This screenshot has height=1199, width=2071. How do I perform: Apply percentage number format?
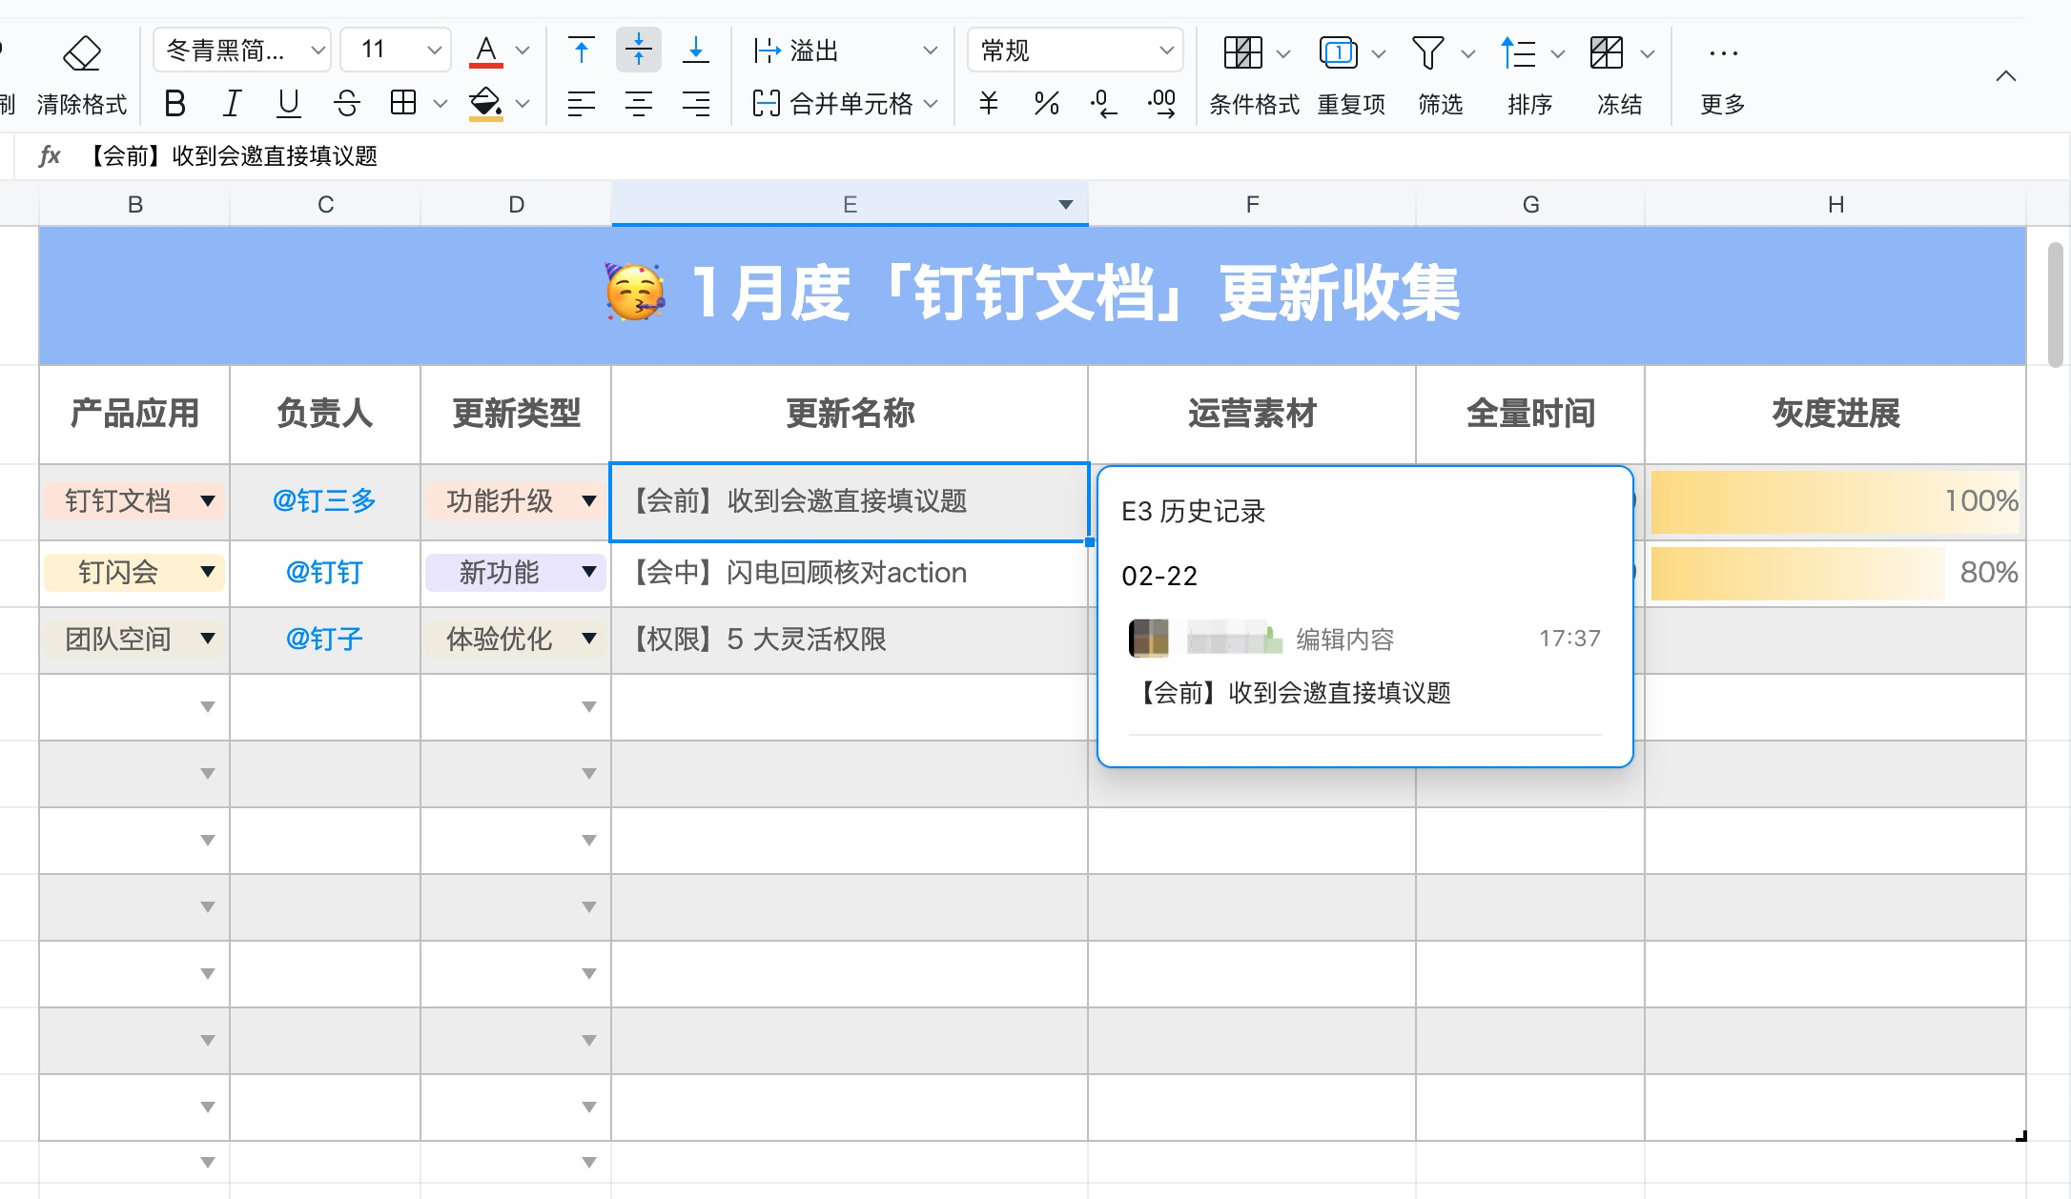(1046, 104)
